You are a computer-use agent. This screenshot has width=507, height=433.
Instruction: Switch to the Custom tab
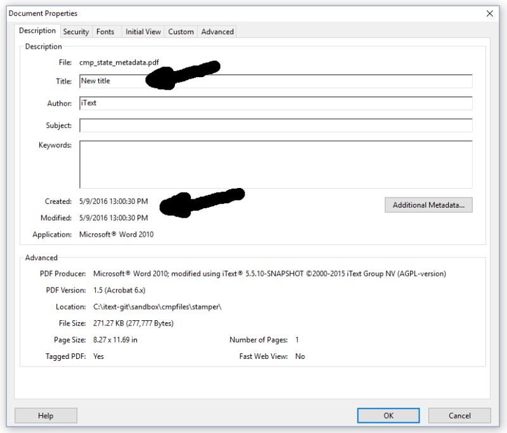click(x=181, y=31)
